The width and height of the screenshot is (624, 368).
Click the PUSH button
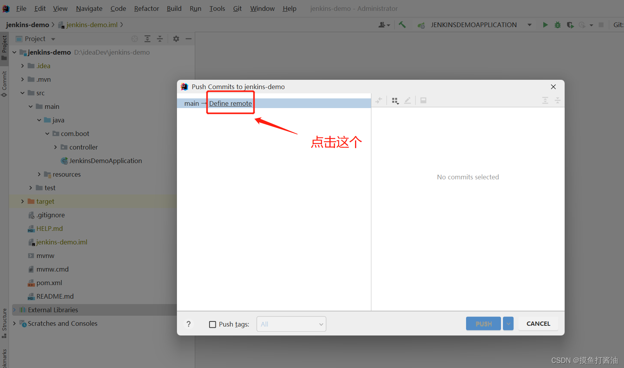[484, 323]
